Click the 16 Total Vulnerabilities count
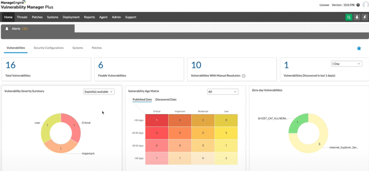This screenshot has width=369, height=171. pos(10,65)
